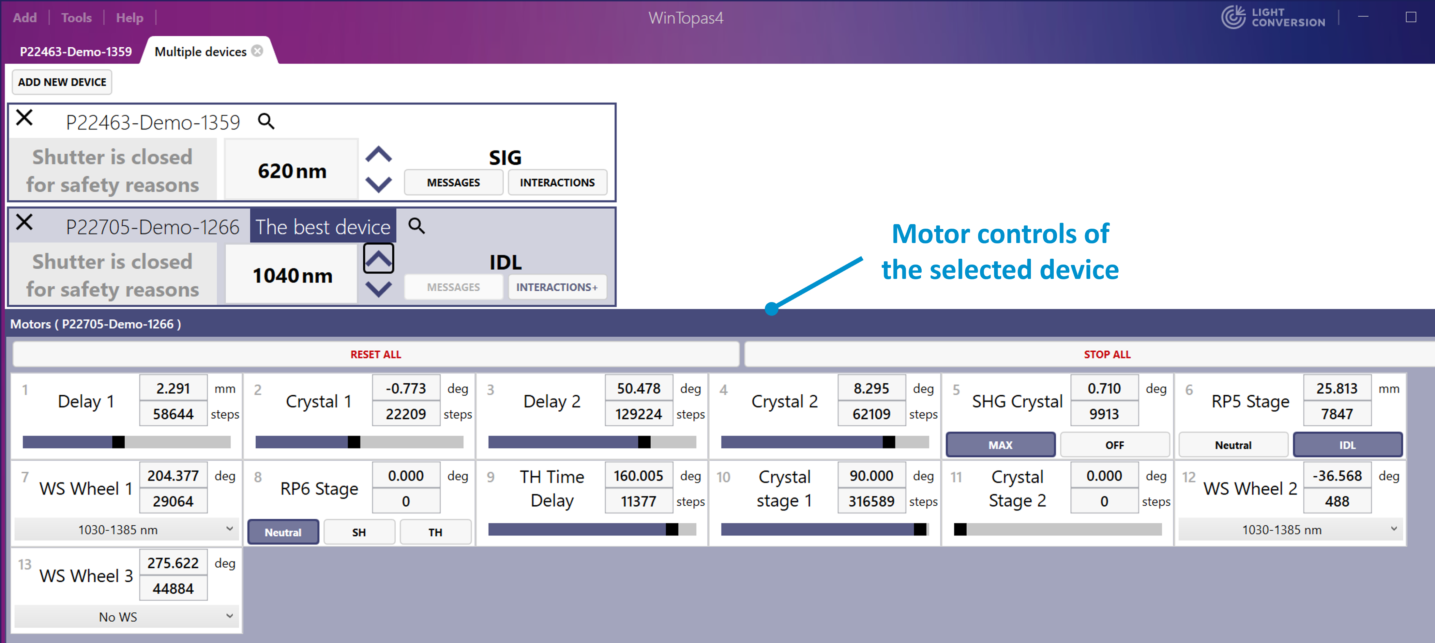Image resolution: width=1435 pixels, height=643 pixels.
Task: Set RP6 Stage to SH
Action: 359,532
